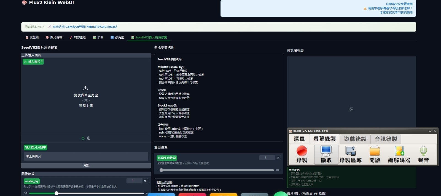The image size is (441, 196).
Task: Open the 文生图 tab
Action: point(32,37)
